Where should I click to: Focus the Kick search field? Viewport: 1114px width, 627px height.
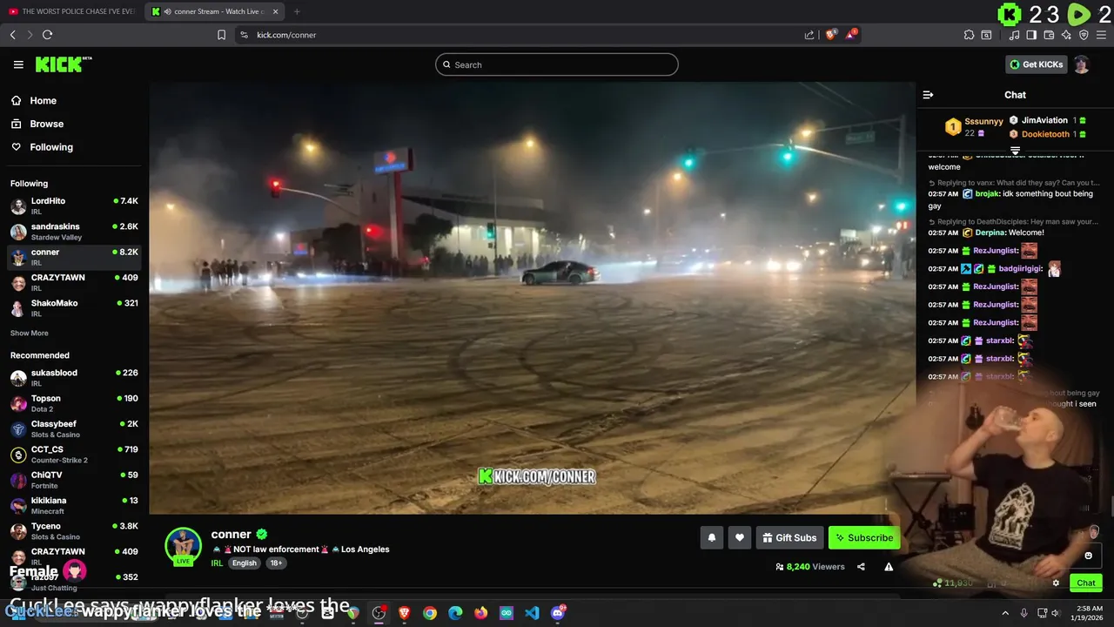coord(557,64)
